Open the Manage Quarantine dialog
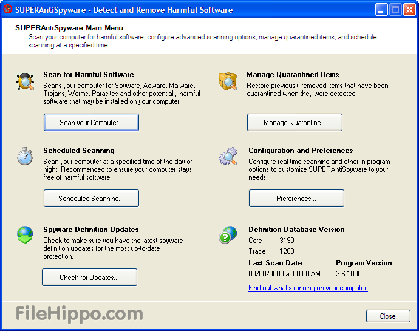The height and width of the screenshot is (331, 419). pos(295,123)
